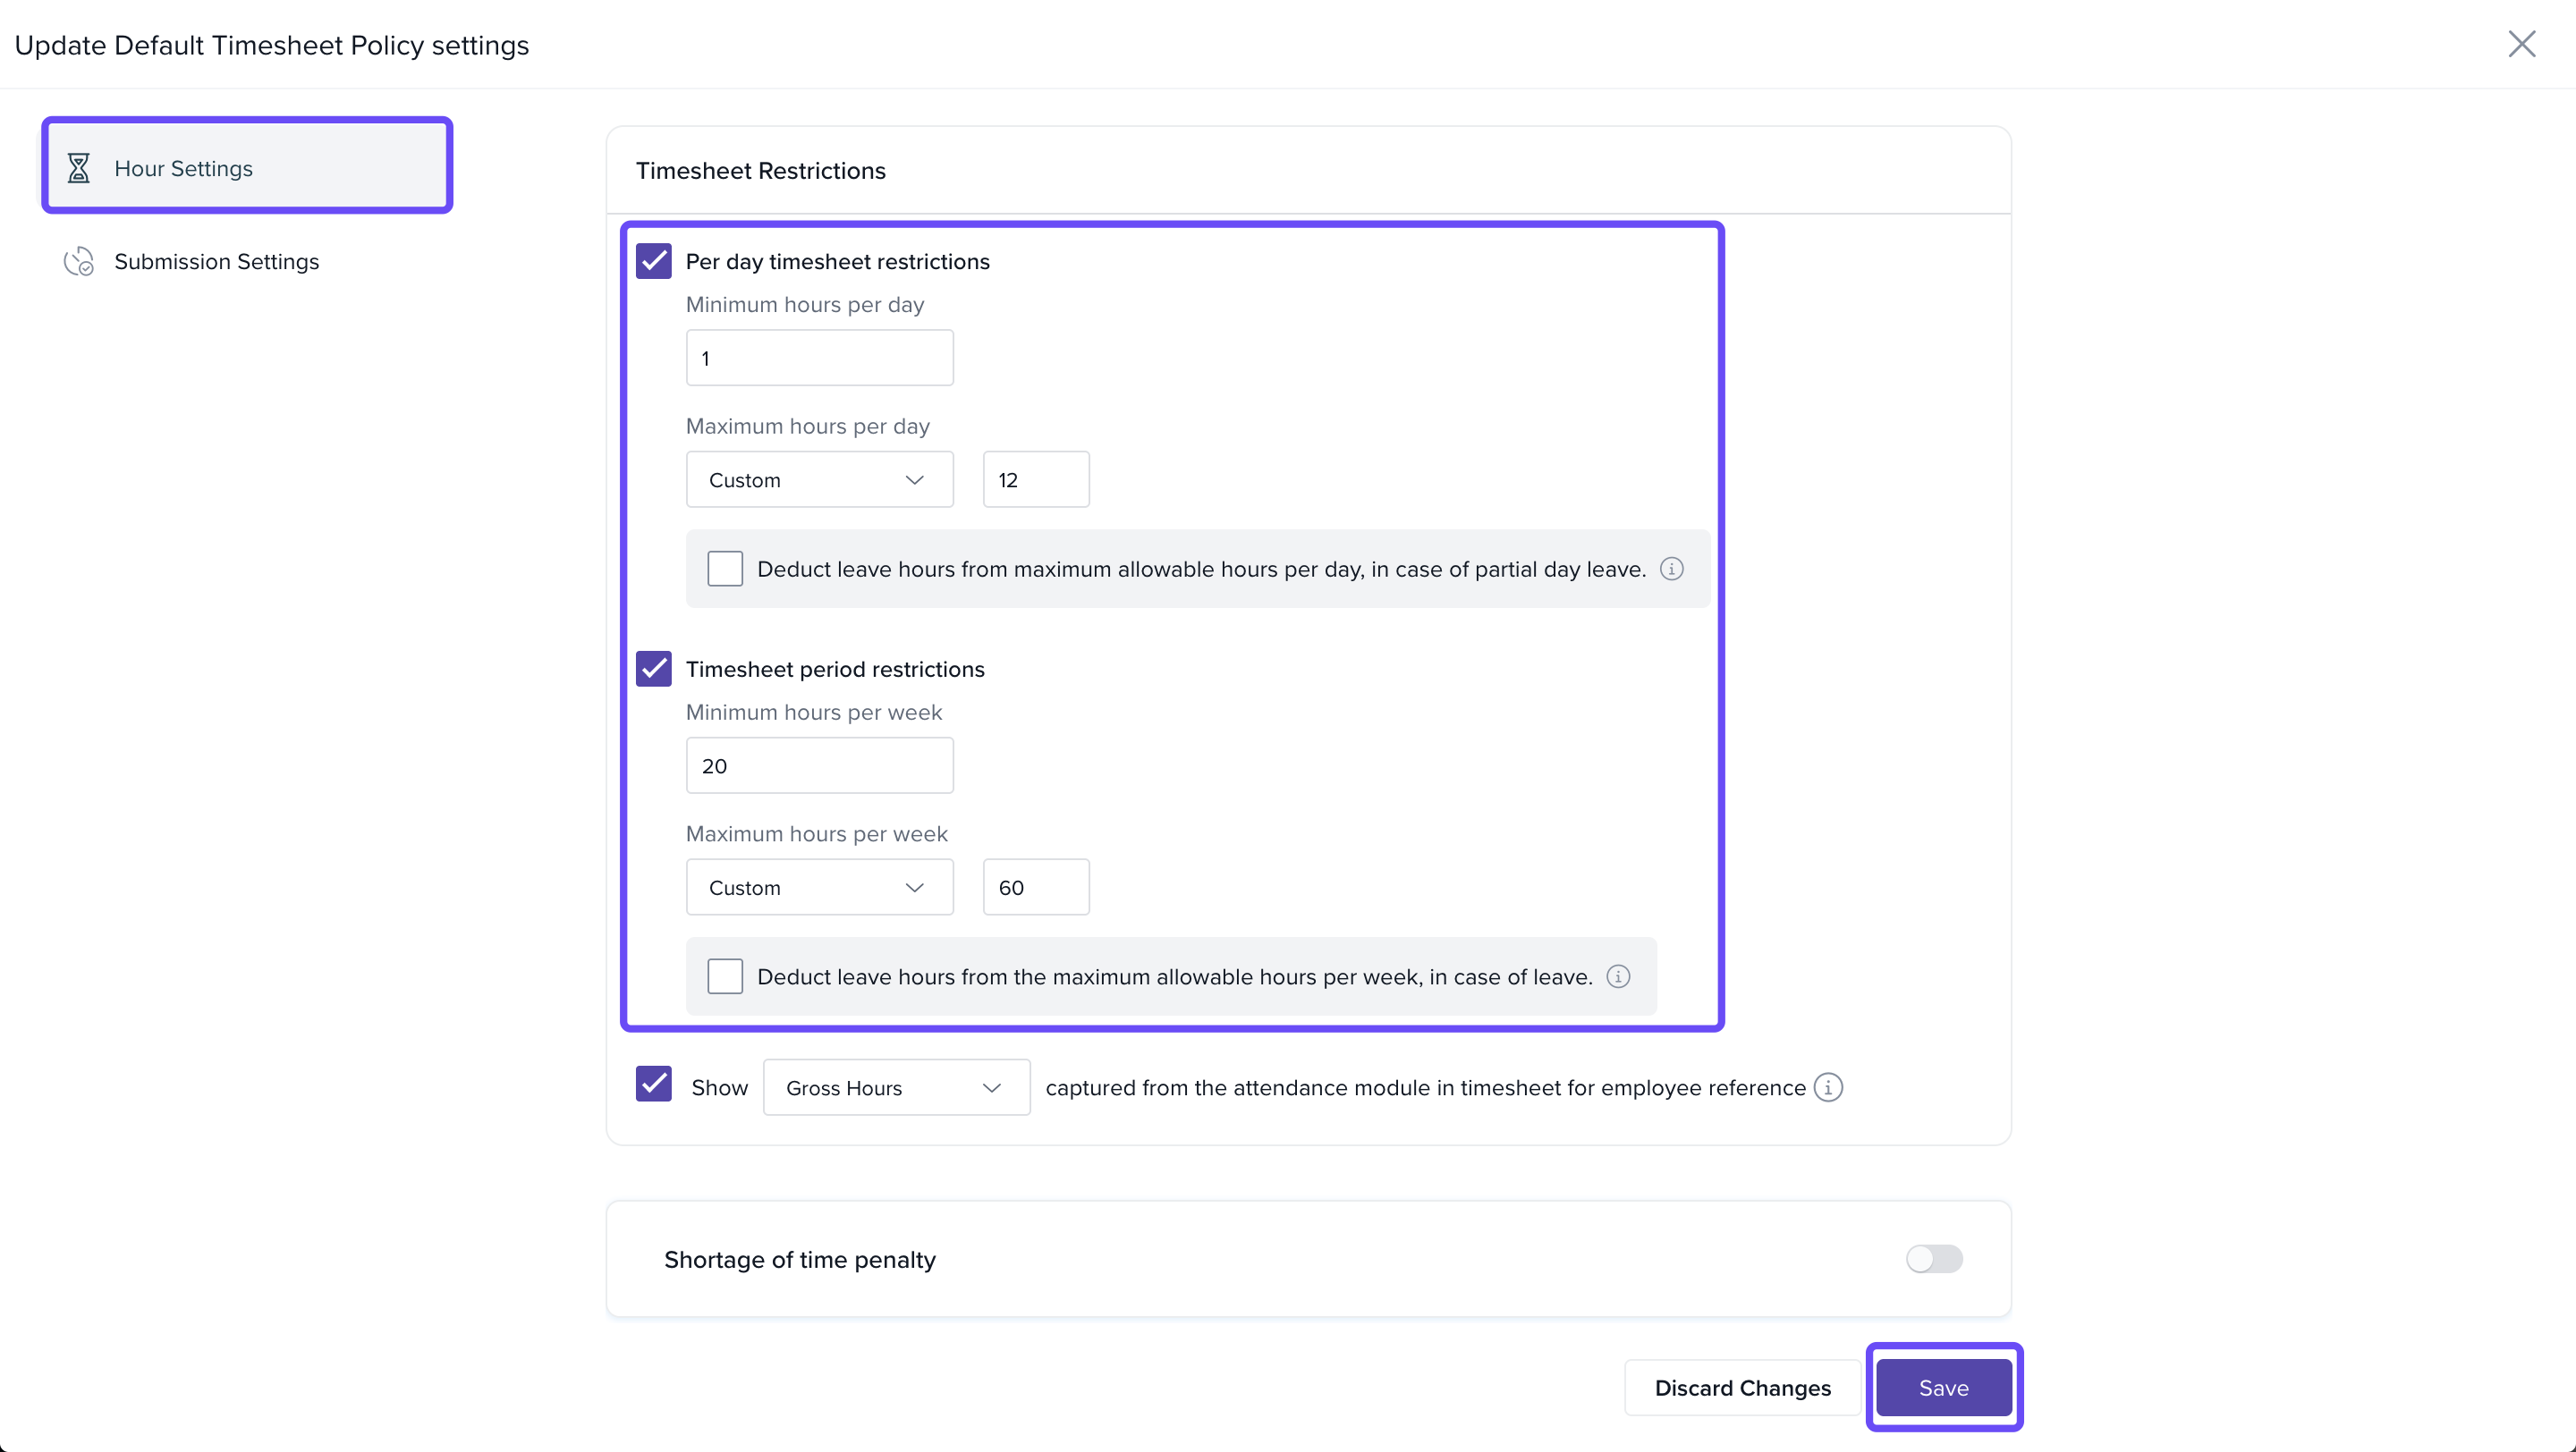Enable deduct leave hours per day checkbox
Image resolution: width=2576 pixels, height=1452 pixels.
click(725, 570)
